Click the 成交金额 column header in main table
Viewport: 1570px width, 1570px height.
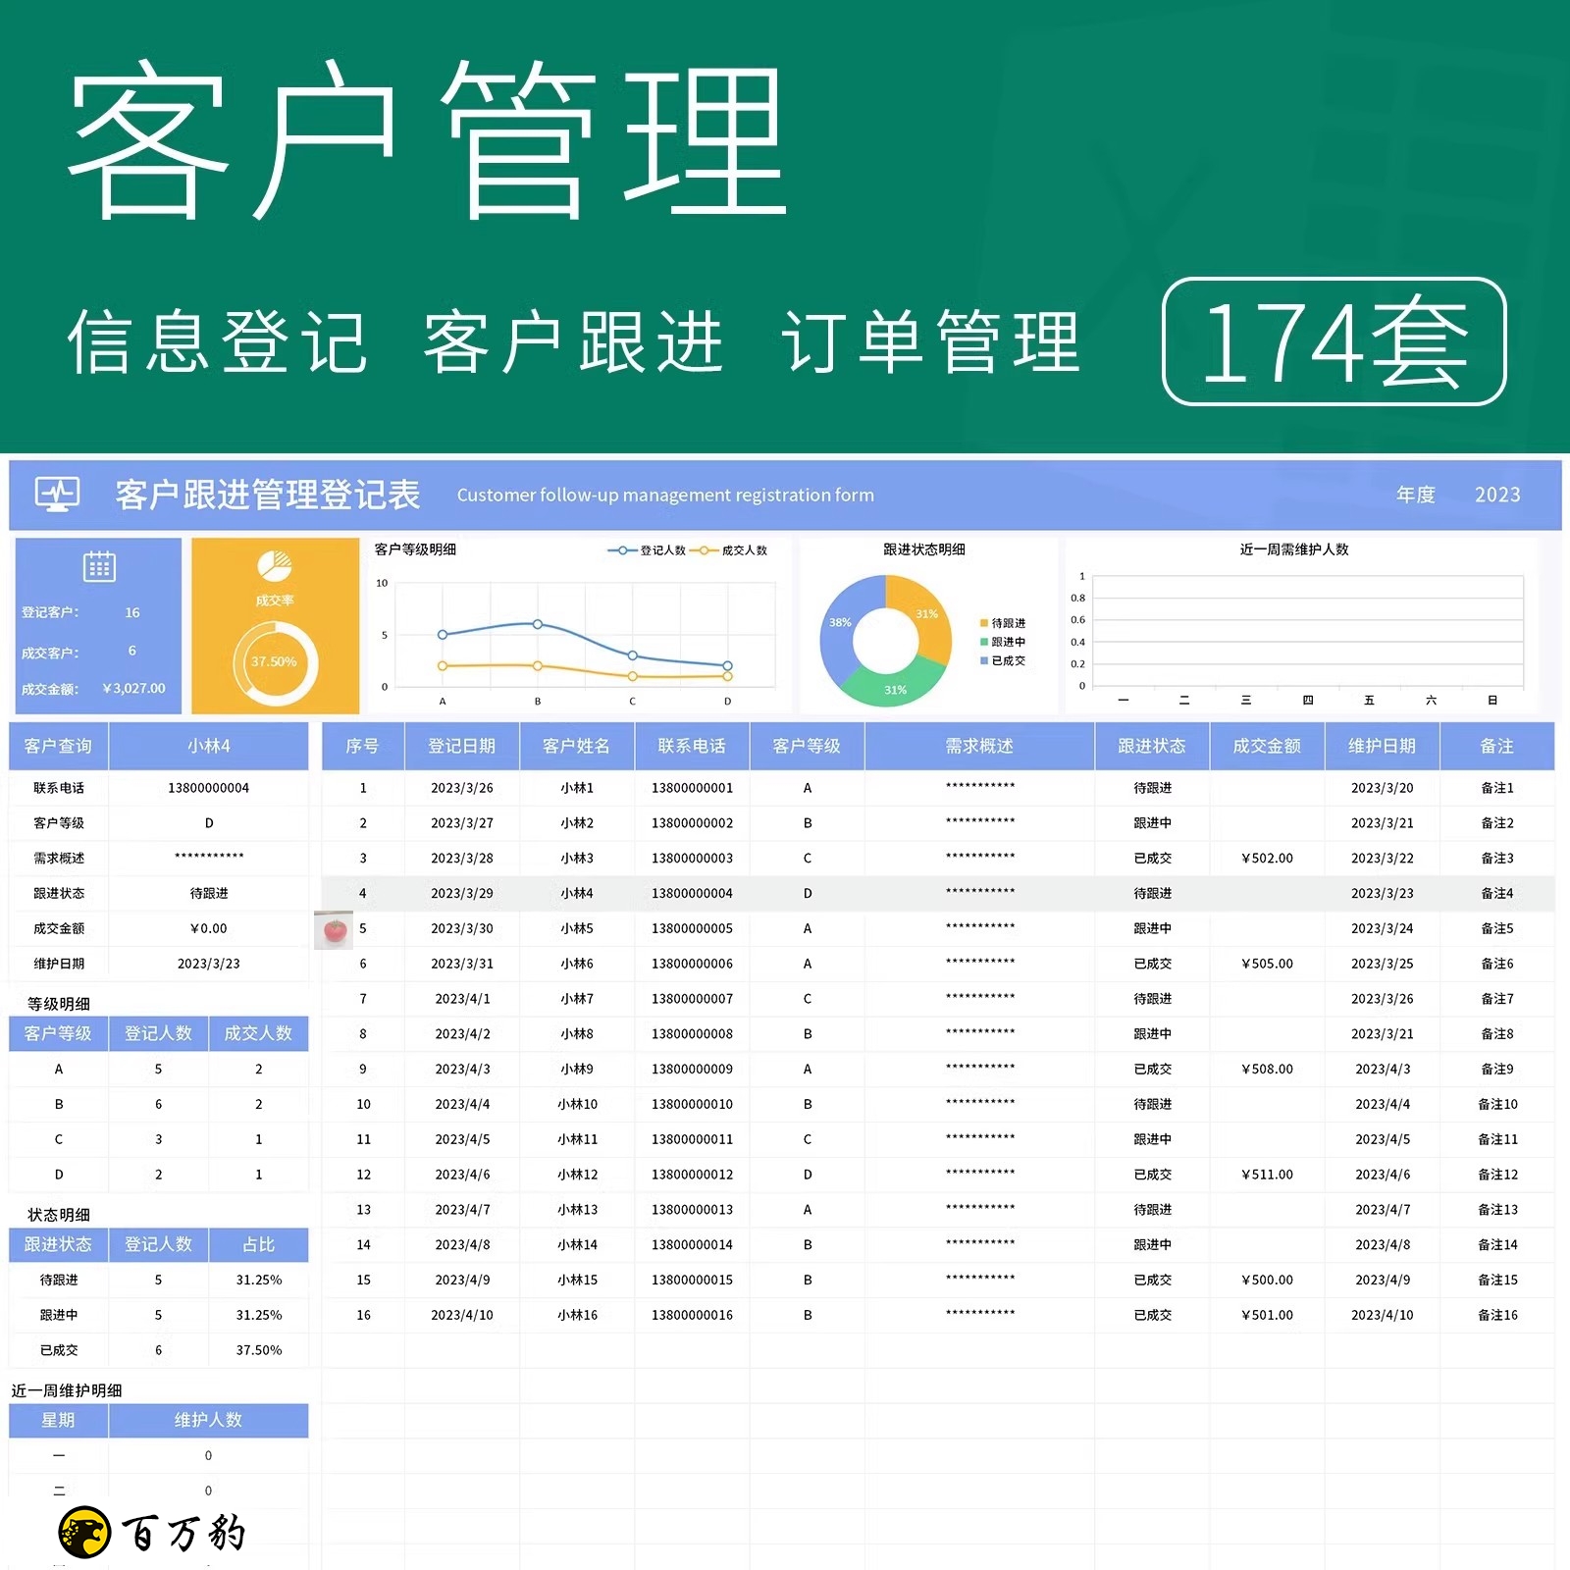pos(1266,747)
